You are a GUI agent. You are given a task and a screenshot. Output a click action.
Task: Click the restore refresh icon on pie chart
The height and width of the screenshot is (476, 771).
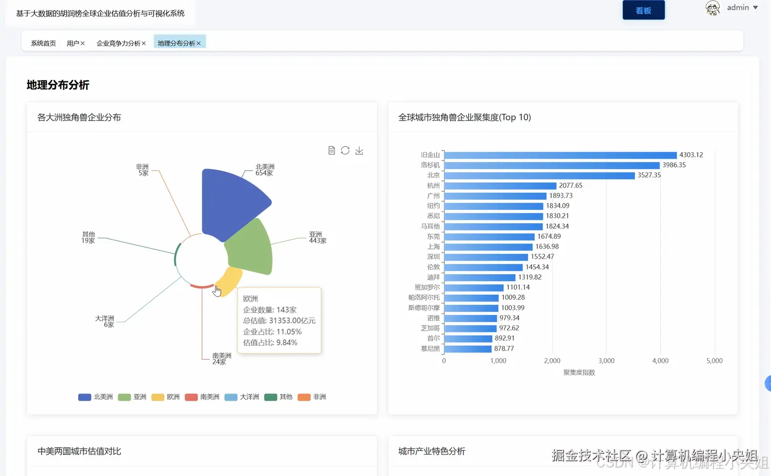pos(345,150)
